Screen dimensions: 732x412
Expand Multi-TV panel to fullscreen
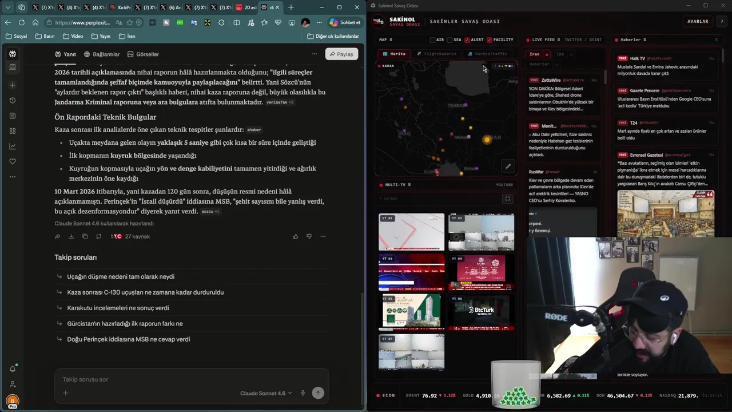pyautogui.click(x=507, y=199)
